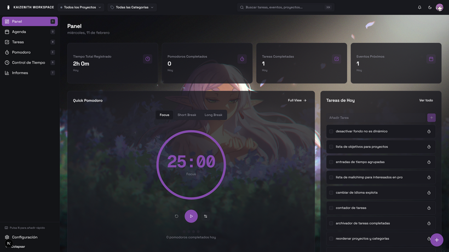The image size is (449, 252).
Task: Click timer icon for 'cambiar de idioma explota'
Action: (429, 192)
